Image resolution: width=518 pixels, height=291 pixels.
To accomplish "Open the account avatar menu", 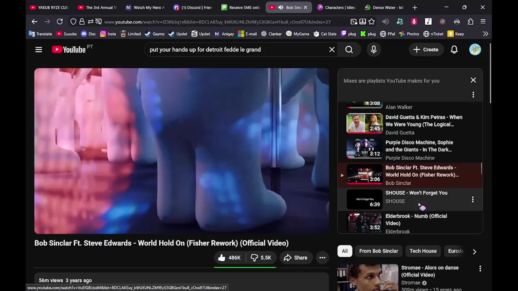I will 475,50.
